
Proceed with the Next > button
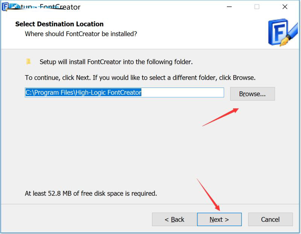(219, 219)
